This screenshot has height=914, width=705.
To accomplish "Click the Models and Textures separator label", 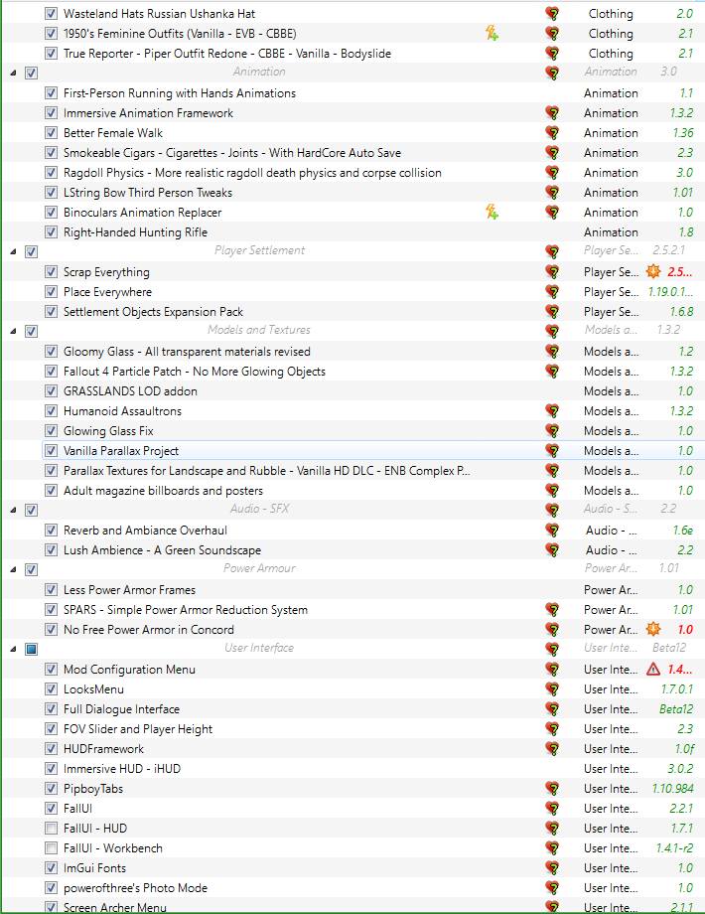I will [x=259, y=330].
